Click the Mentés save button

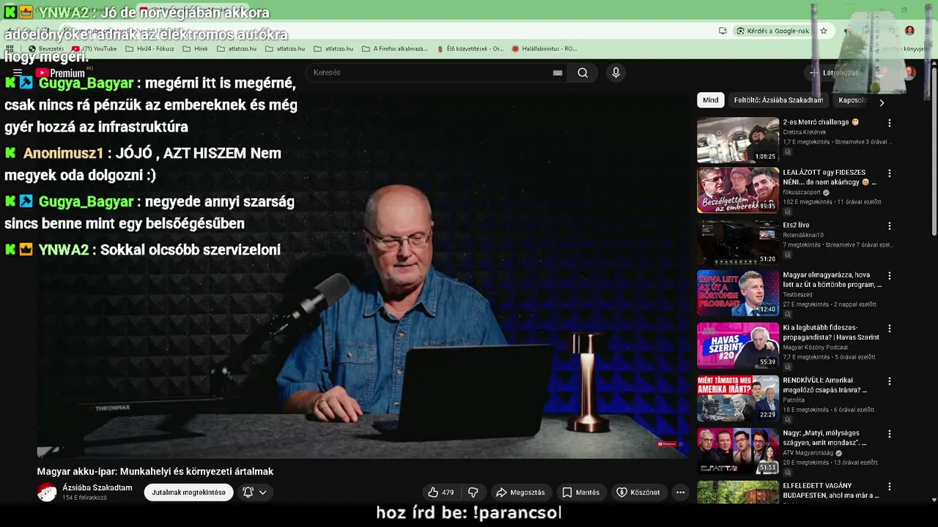point(580,493)
